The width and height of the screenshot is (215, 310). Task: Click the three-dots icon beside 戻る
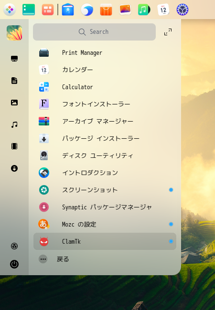pyautogui.click(x=43, y=259)
